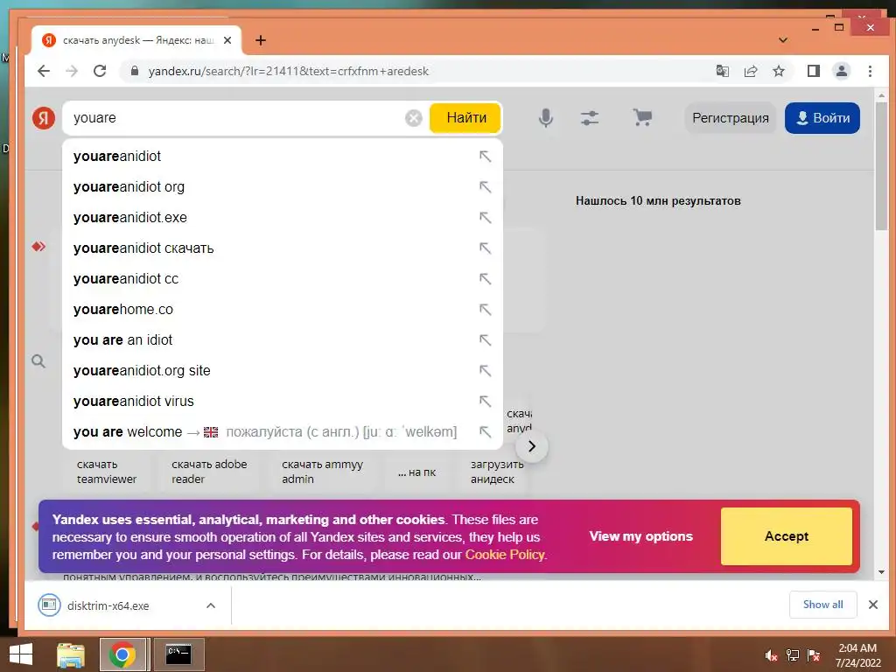Open Chrome three-dot menu
This screenshot has width=896, height=672.
point(870,71)
